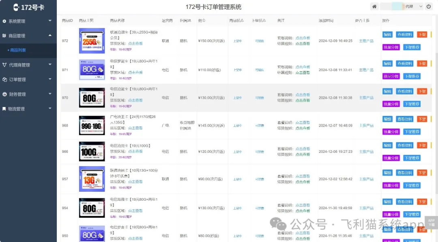Open the 255G product thumbnail for 972
Viewport: 438px width, 242px height.
(92, 41)
